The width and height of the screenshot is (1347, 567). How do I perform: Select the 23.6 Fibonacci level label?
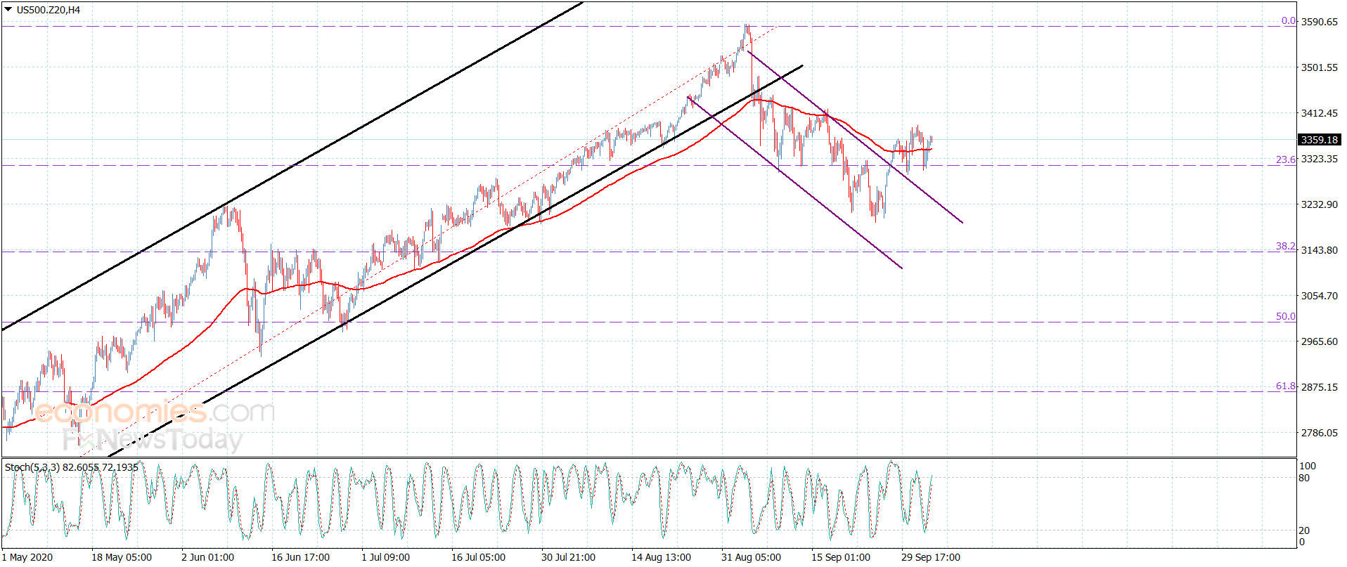1285,159
